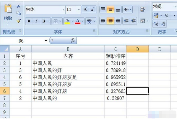Select row 6 header

4,91
